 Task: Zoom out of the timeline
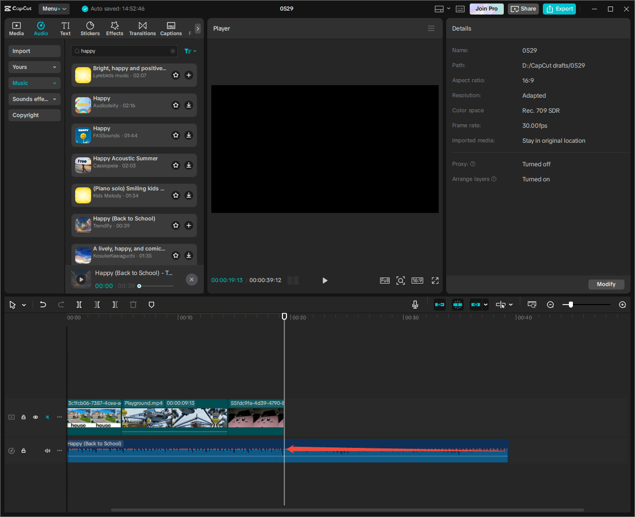(x=550, y=304)
